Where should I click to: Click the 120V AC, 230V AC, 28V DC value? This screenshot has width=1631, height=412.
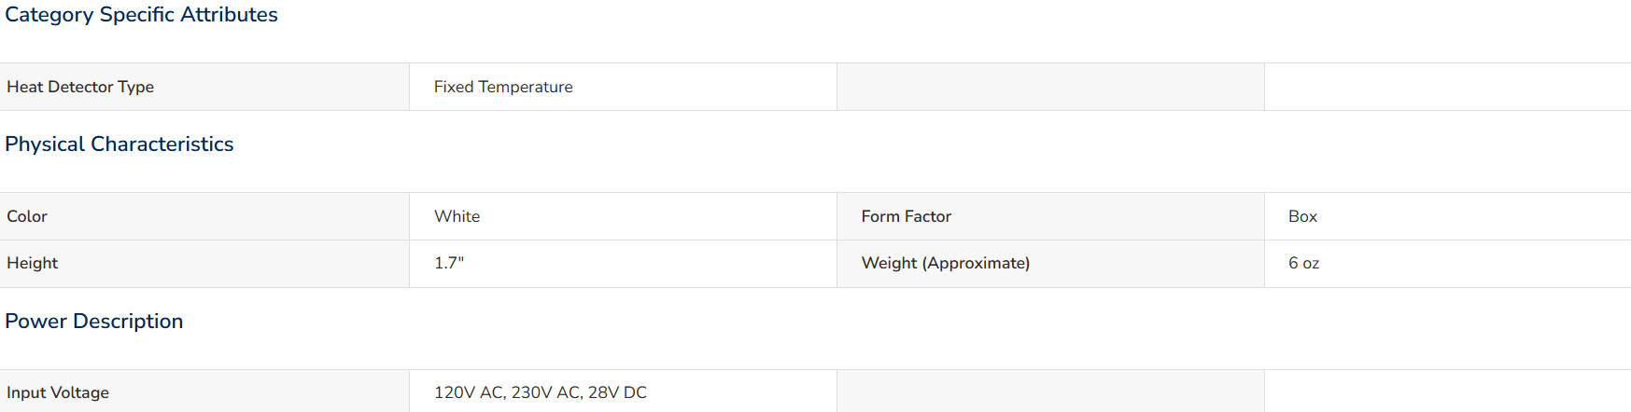coord(541,392)
